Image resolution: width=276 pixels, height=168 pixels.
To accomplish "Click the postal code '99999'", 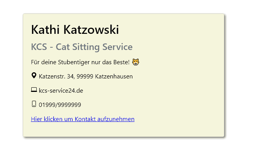I will (85, 76).
